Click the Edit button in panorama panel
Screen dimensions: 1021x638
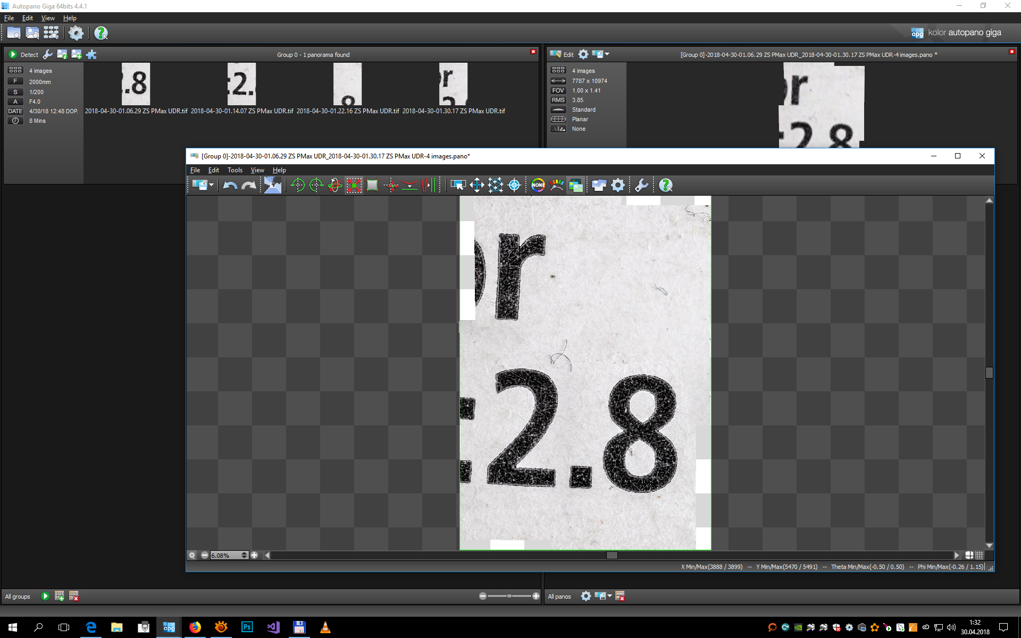tap(563, 54)
